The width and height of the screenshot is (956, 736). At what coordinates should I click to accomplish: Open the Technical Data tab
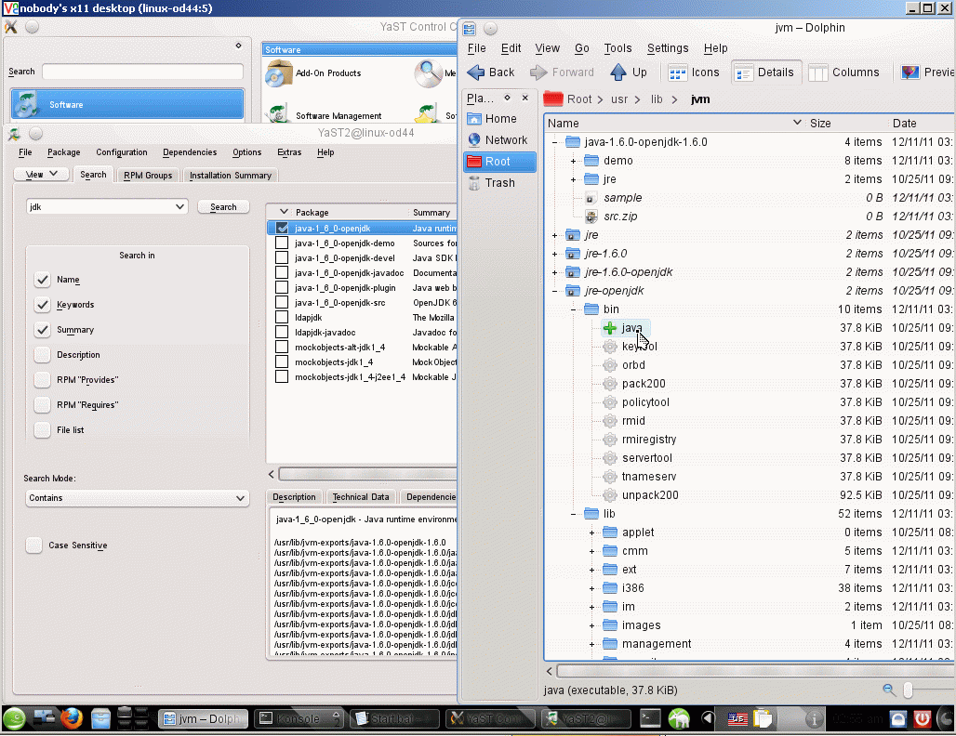pyautogui.click(x=361, y=497)
